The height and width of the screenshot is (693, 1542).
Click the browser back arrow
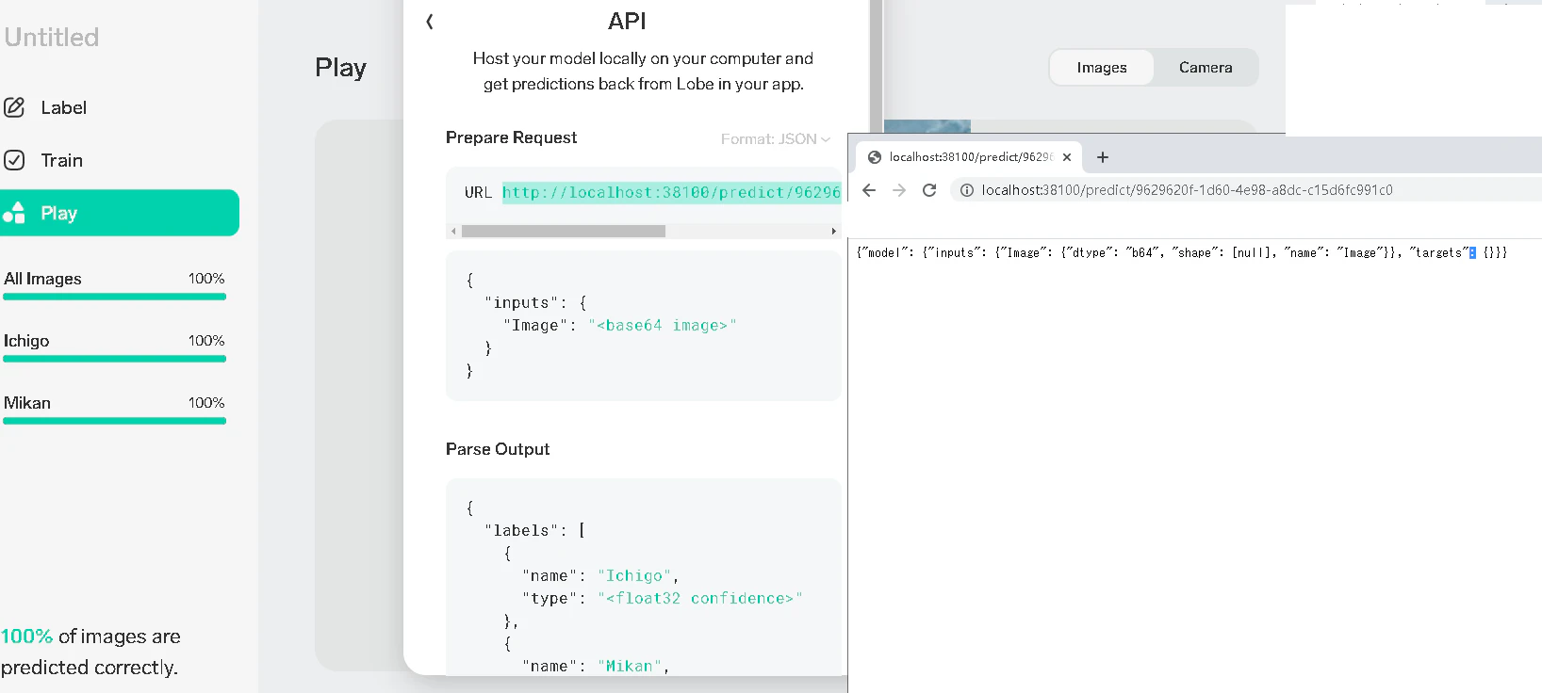[x=869, y=190]
